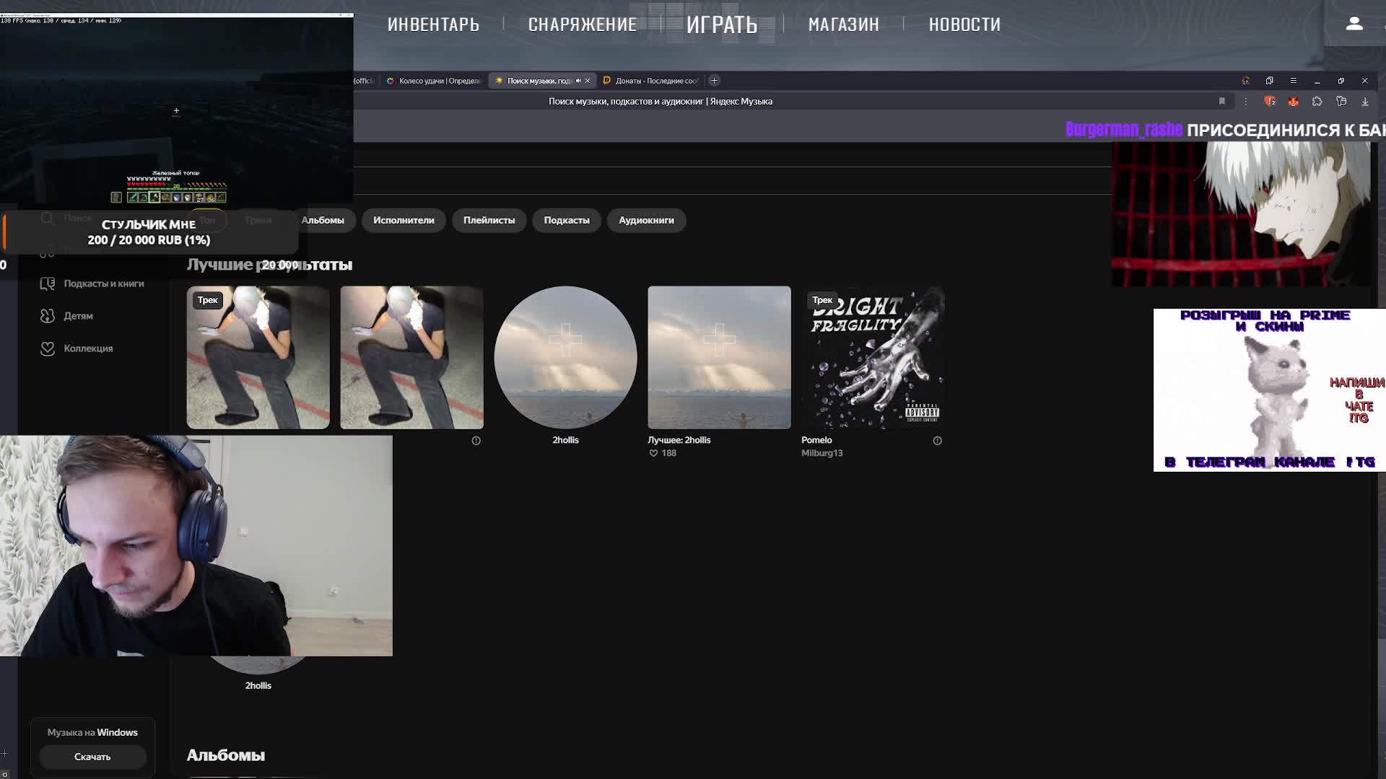Open the browser collections sidebar icon
The width and height of the screenshot is (1386, 779).
(1341, 102)
